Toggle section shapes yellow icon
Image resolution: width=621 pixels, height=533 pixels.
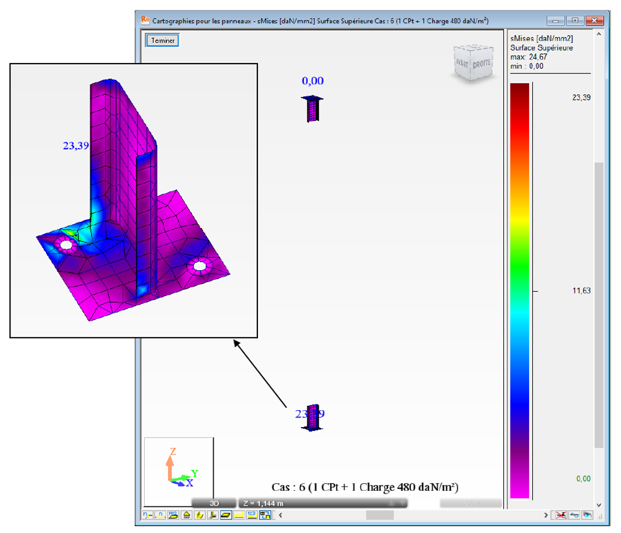(199, 515)
